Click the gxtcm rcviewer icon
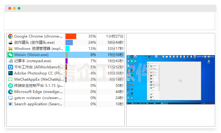 [x=10, y=98]
